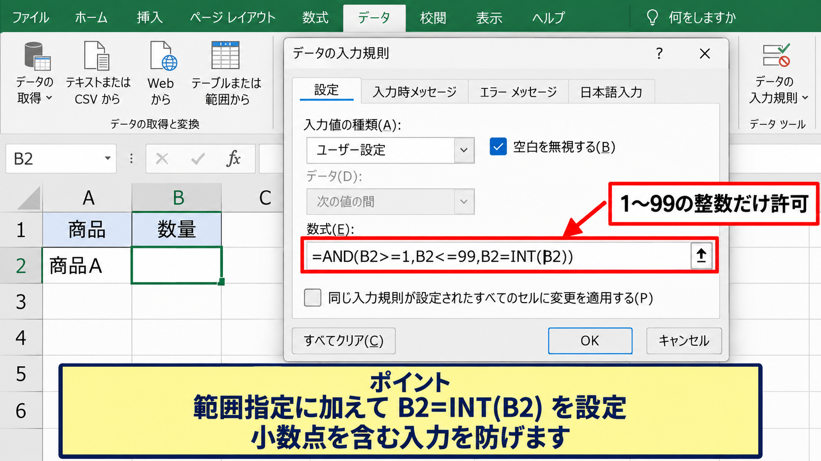
Task: Collapse dialog via range-select arrow icon
Action: (x=701, y=256)
